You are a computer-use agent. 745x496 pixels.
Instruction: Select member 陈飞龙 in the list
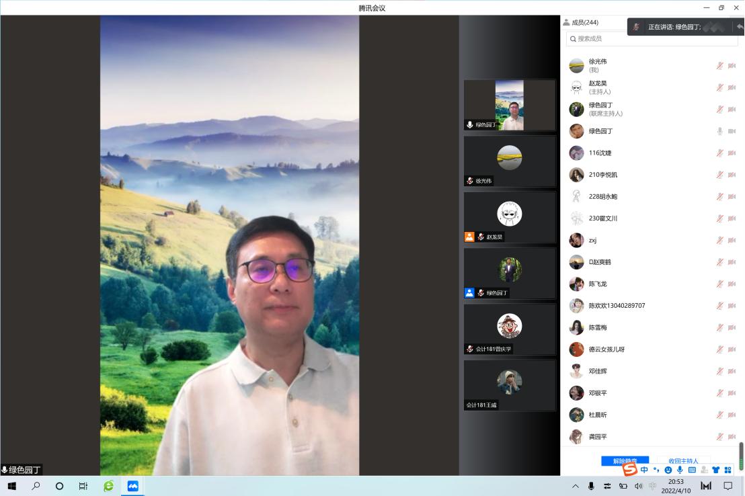pos(598,284)
